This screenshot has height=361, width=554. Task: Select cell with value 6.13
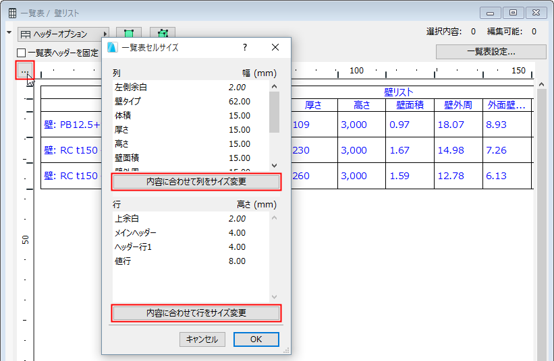click(507, 176)
